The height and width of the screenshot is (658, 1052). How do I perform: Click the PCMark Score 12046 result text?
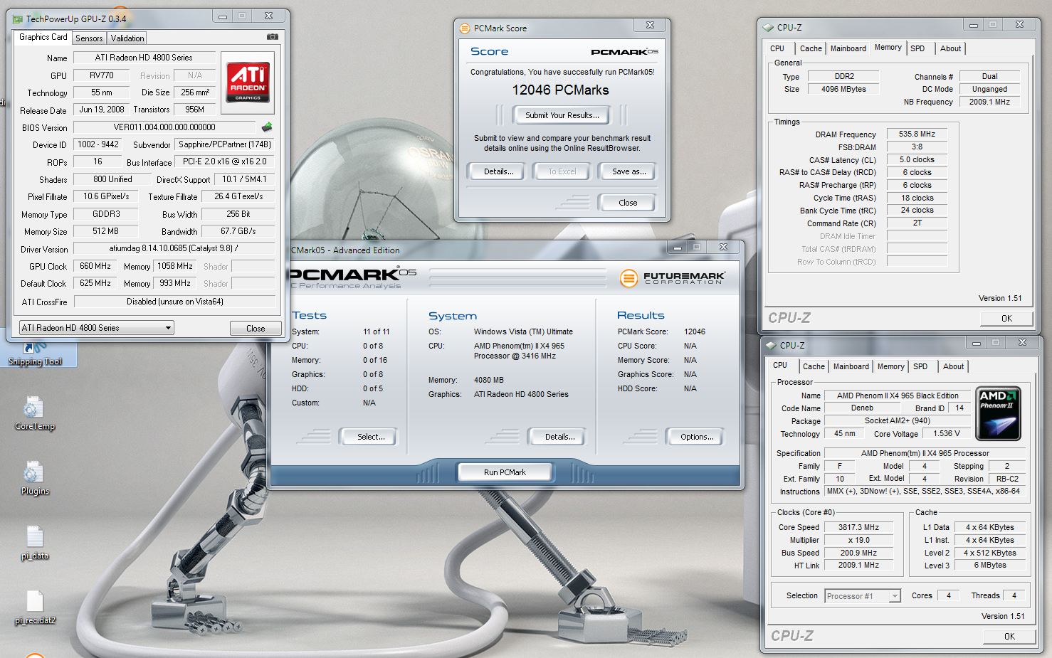click(x=695, y=331)
